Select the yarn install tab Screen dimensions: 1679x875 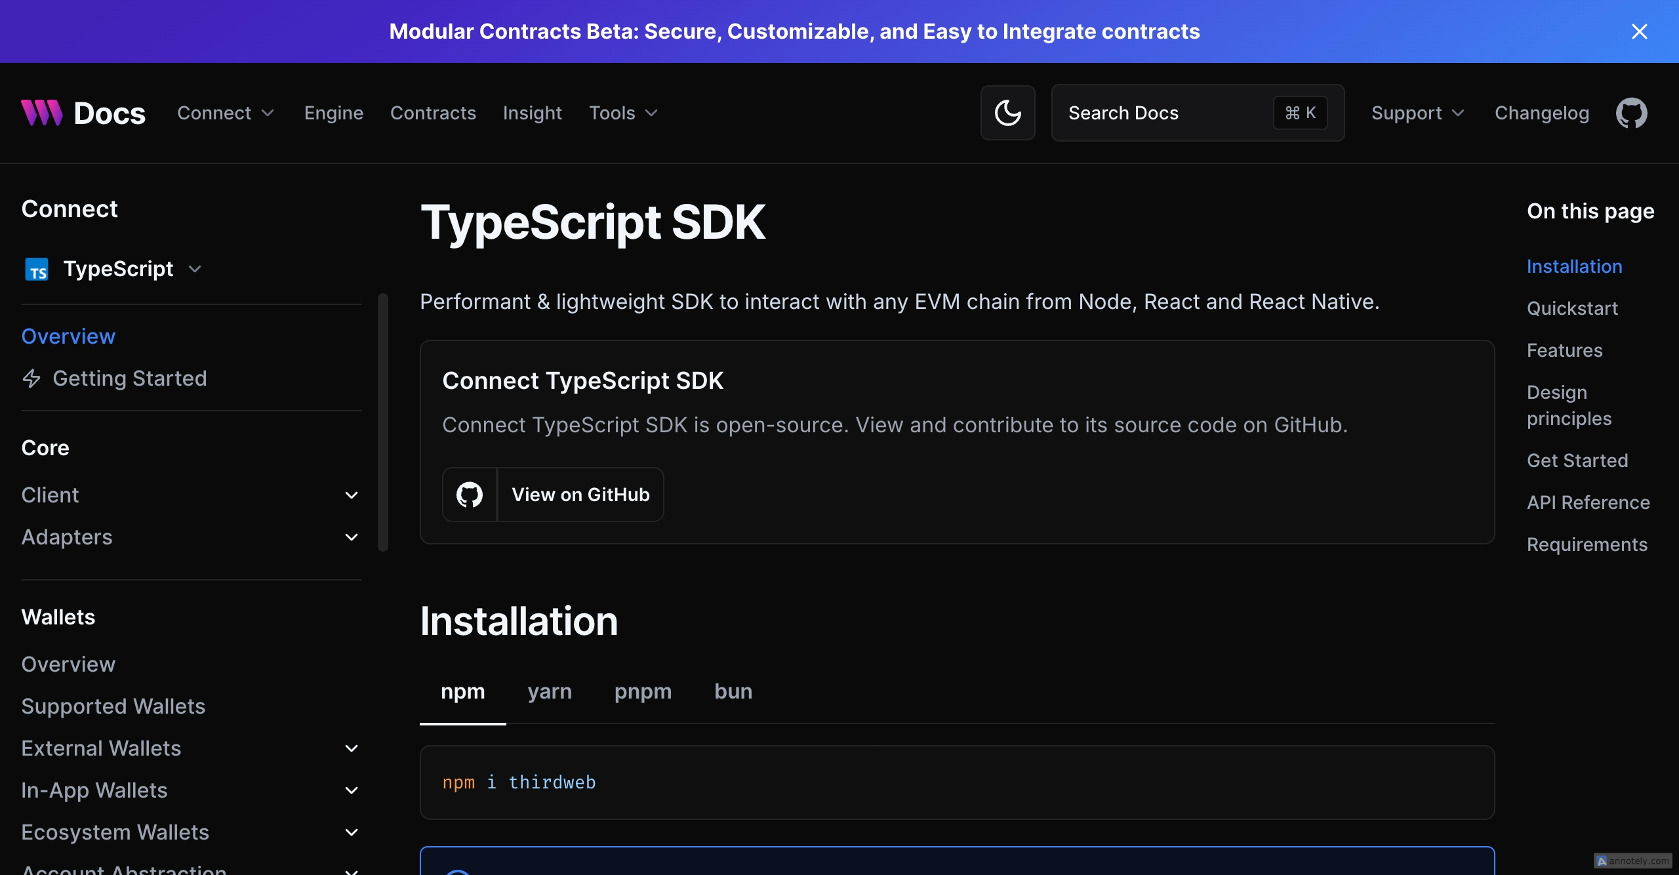pos(550,691)
